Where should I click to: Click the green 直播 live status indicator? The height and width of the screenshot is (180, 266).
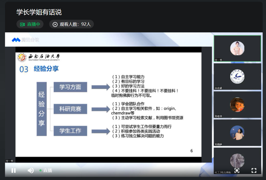coord(46,171)
